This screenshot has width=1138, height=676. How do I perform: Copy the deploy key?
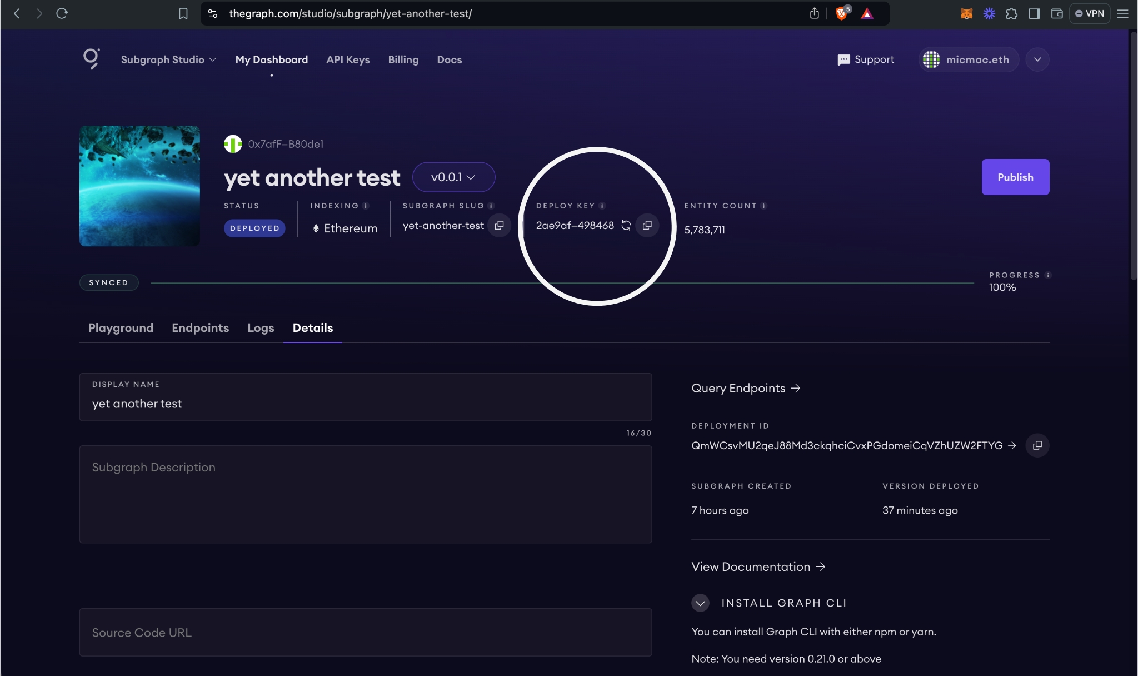pyautogui.click(x=647, y=225)
